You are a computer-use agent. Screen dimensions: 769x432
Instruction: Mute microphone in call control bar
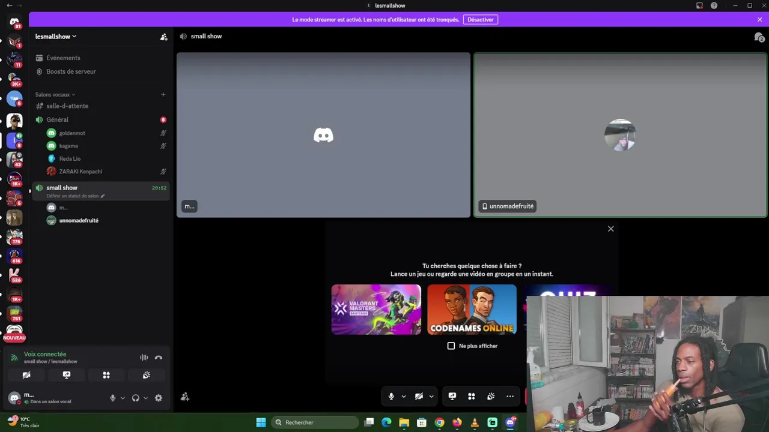[391, 397]
